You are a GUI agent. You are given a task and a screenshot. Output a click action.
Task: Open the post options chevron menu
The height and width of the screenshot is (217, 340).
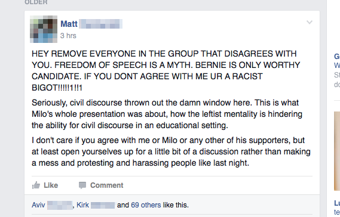click(310, 22)
